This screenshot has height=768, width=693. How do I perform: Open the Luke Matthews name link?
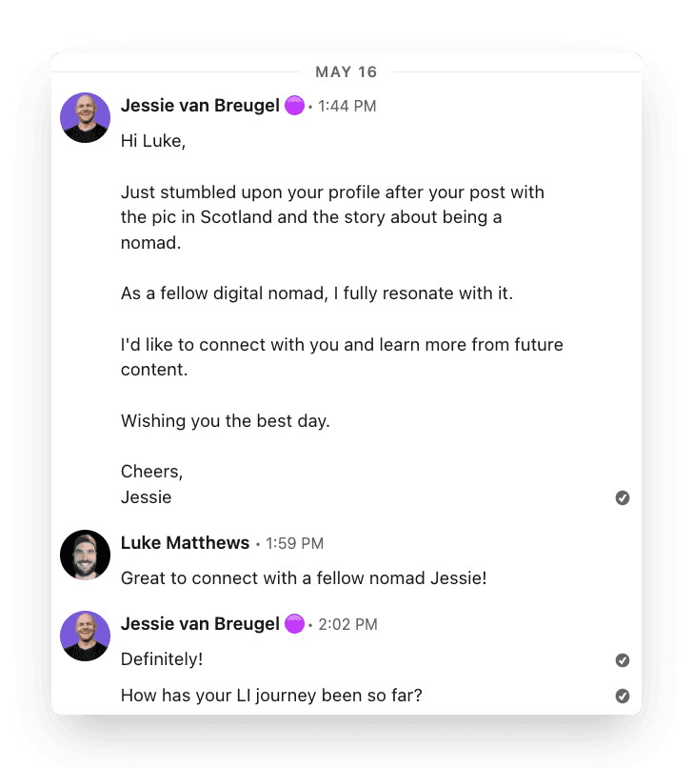click(x=185, y=543)
